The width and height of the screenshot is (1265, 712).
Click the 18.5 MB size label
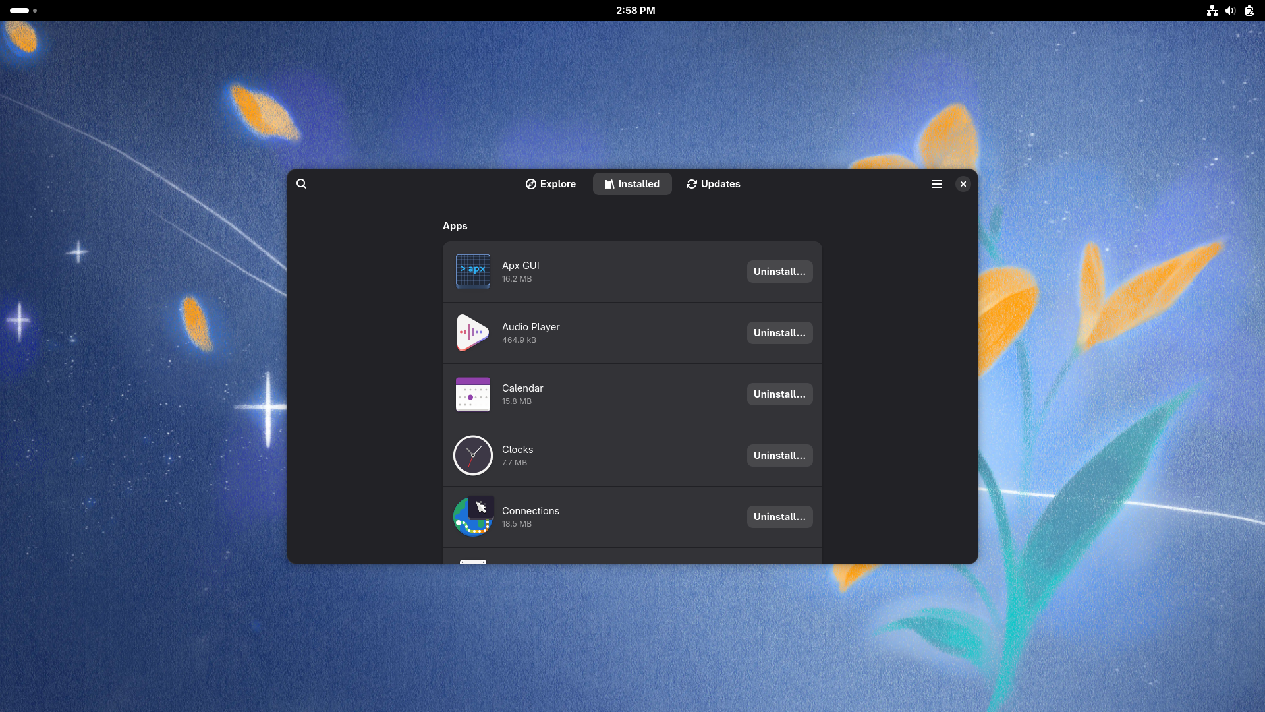pos(517,524)
